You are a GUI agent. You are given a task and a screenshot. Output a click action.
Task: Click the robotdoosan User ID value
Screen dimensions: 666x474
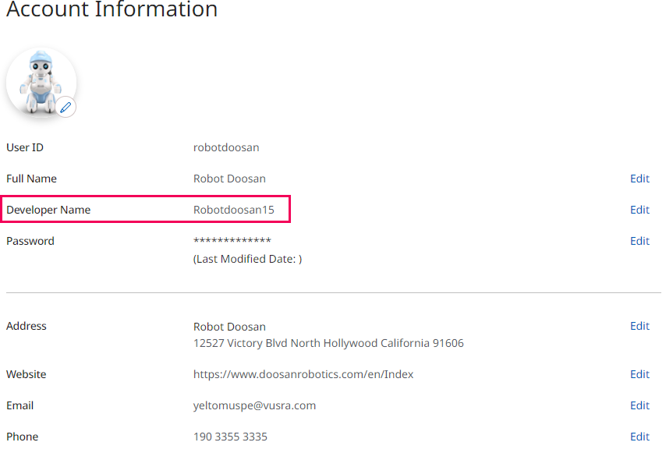pos(226,147)
